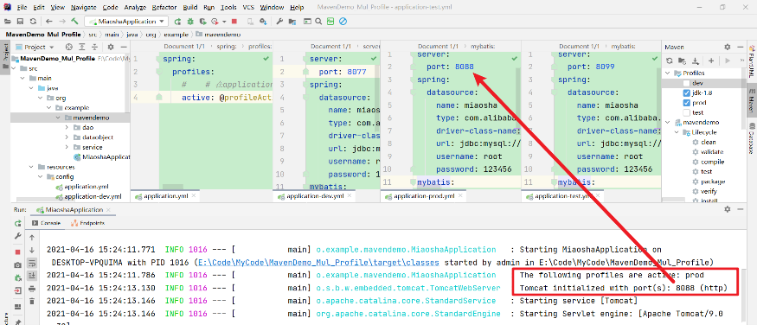Expand the dao package in project tree
The width and height of the screenshot is (757, 325).
(x=67, y=128)
